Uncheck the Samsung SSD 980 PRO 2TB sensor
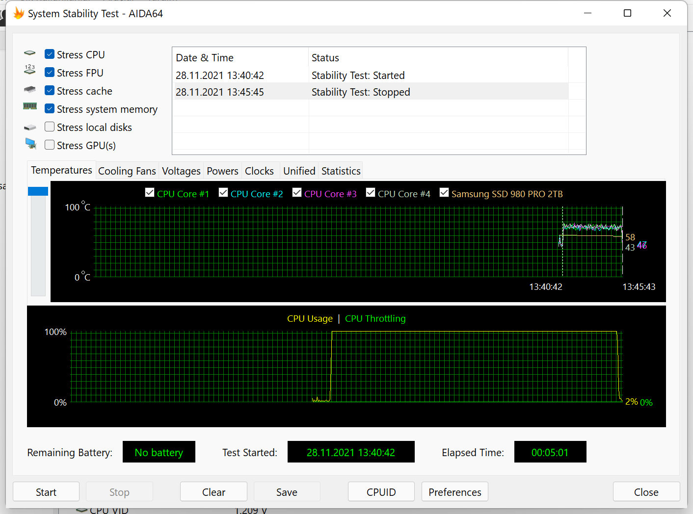 (x=444, y=192)
